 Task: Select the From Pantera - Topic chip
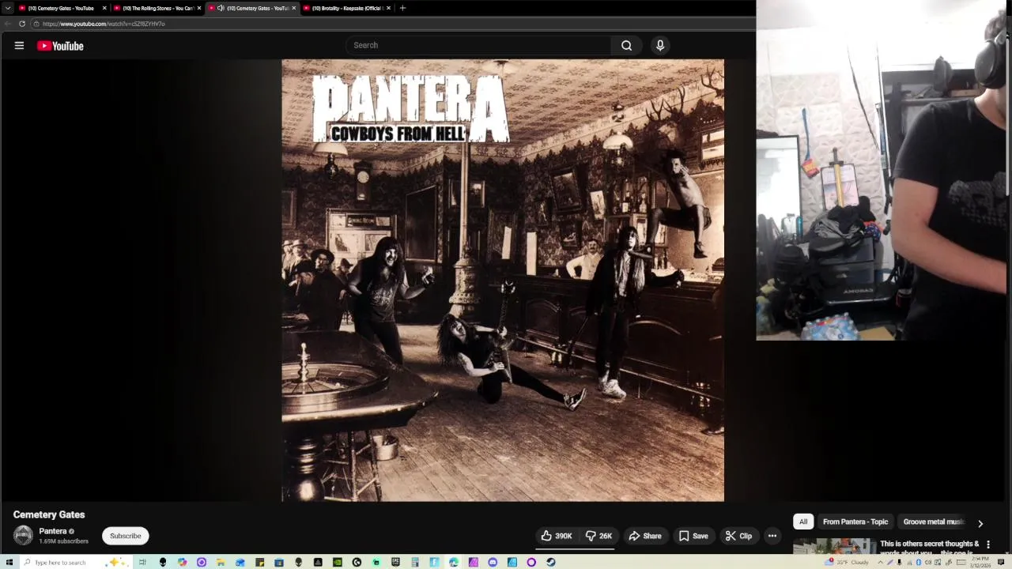click(x=855, y=522)
